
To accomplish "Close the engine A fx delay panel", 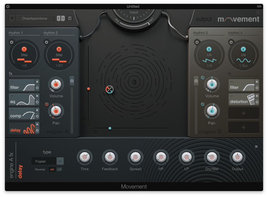I will [x=256, y=147].
